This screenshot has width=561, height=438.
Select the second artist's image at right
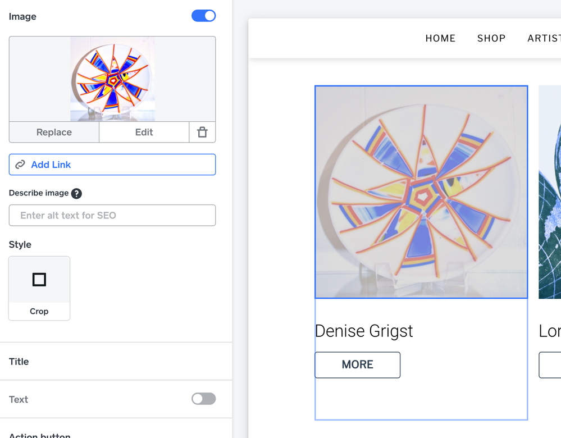550,191
